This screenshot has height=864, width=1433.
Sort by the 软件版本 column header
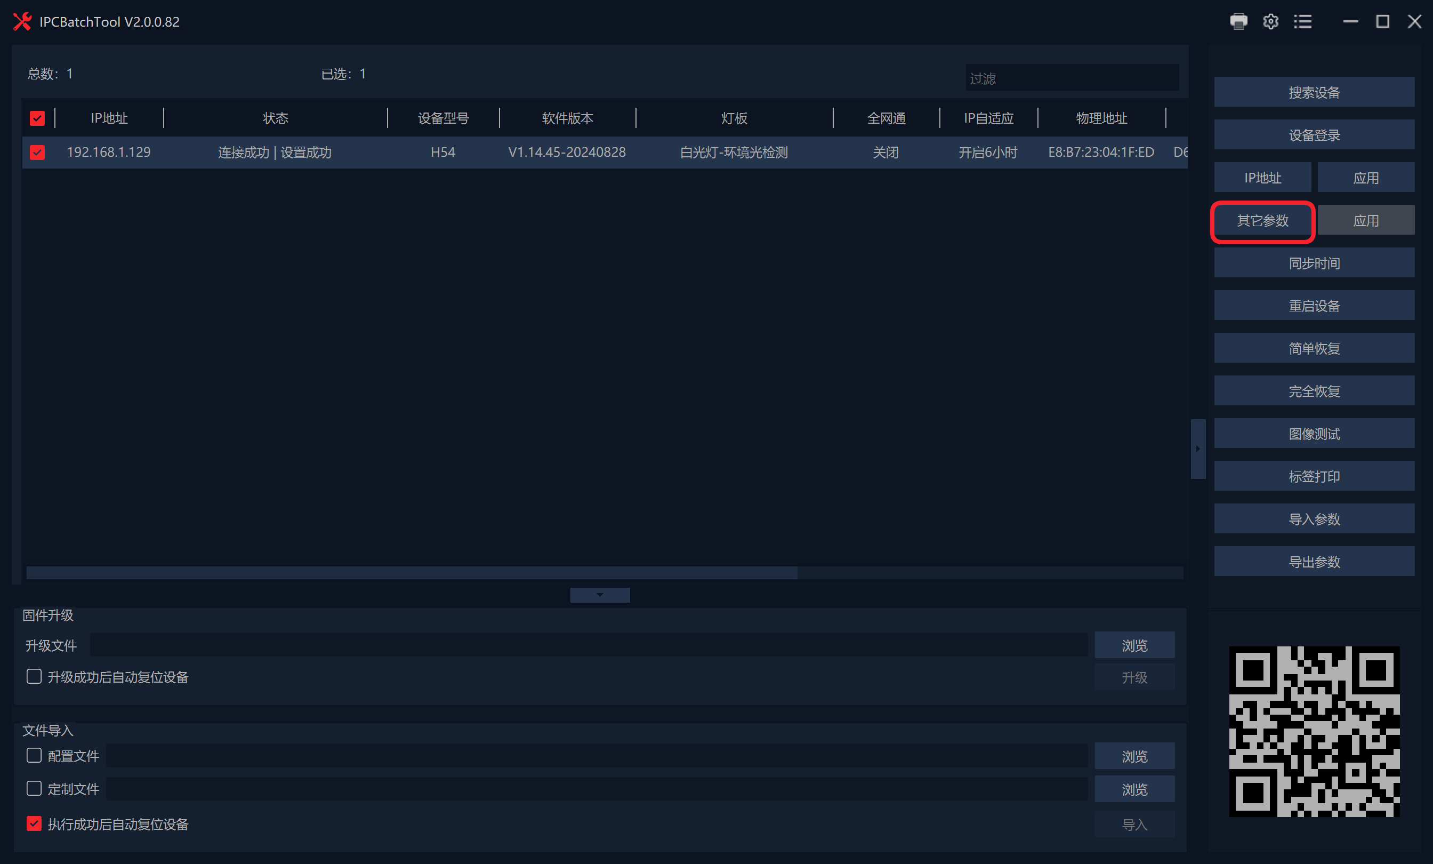pos(567,118)
